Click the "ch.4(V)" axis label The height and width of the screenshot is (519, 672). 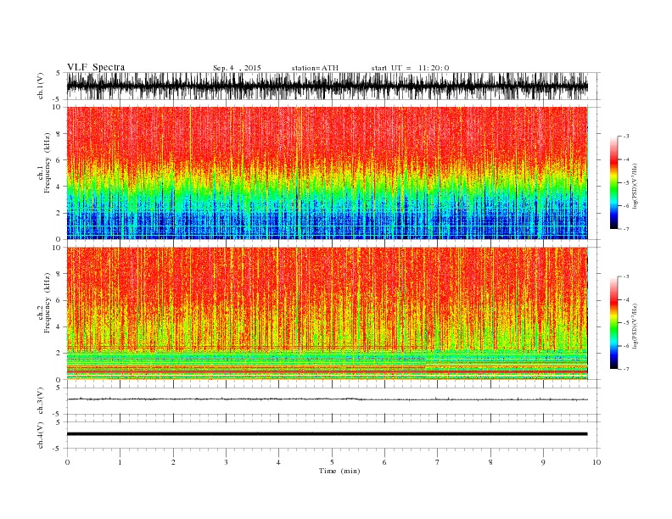[41, 435]
